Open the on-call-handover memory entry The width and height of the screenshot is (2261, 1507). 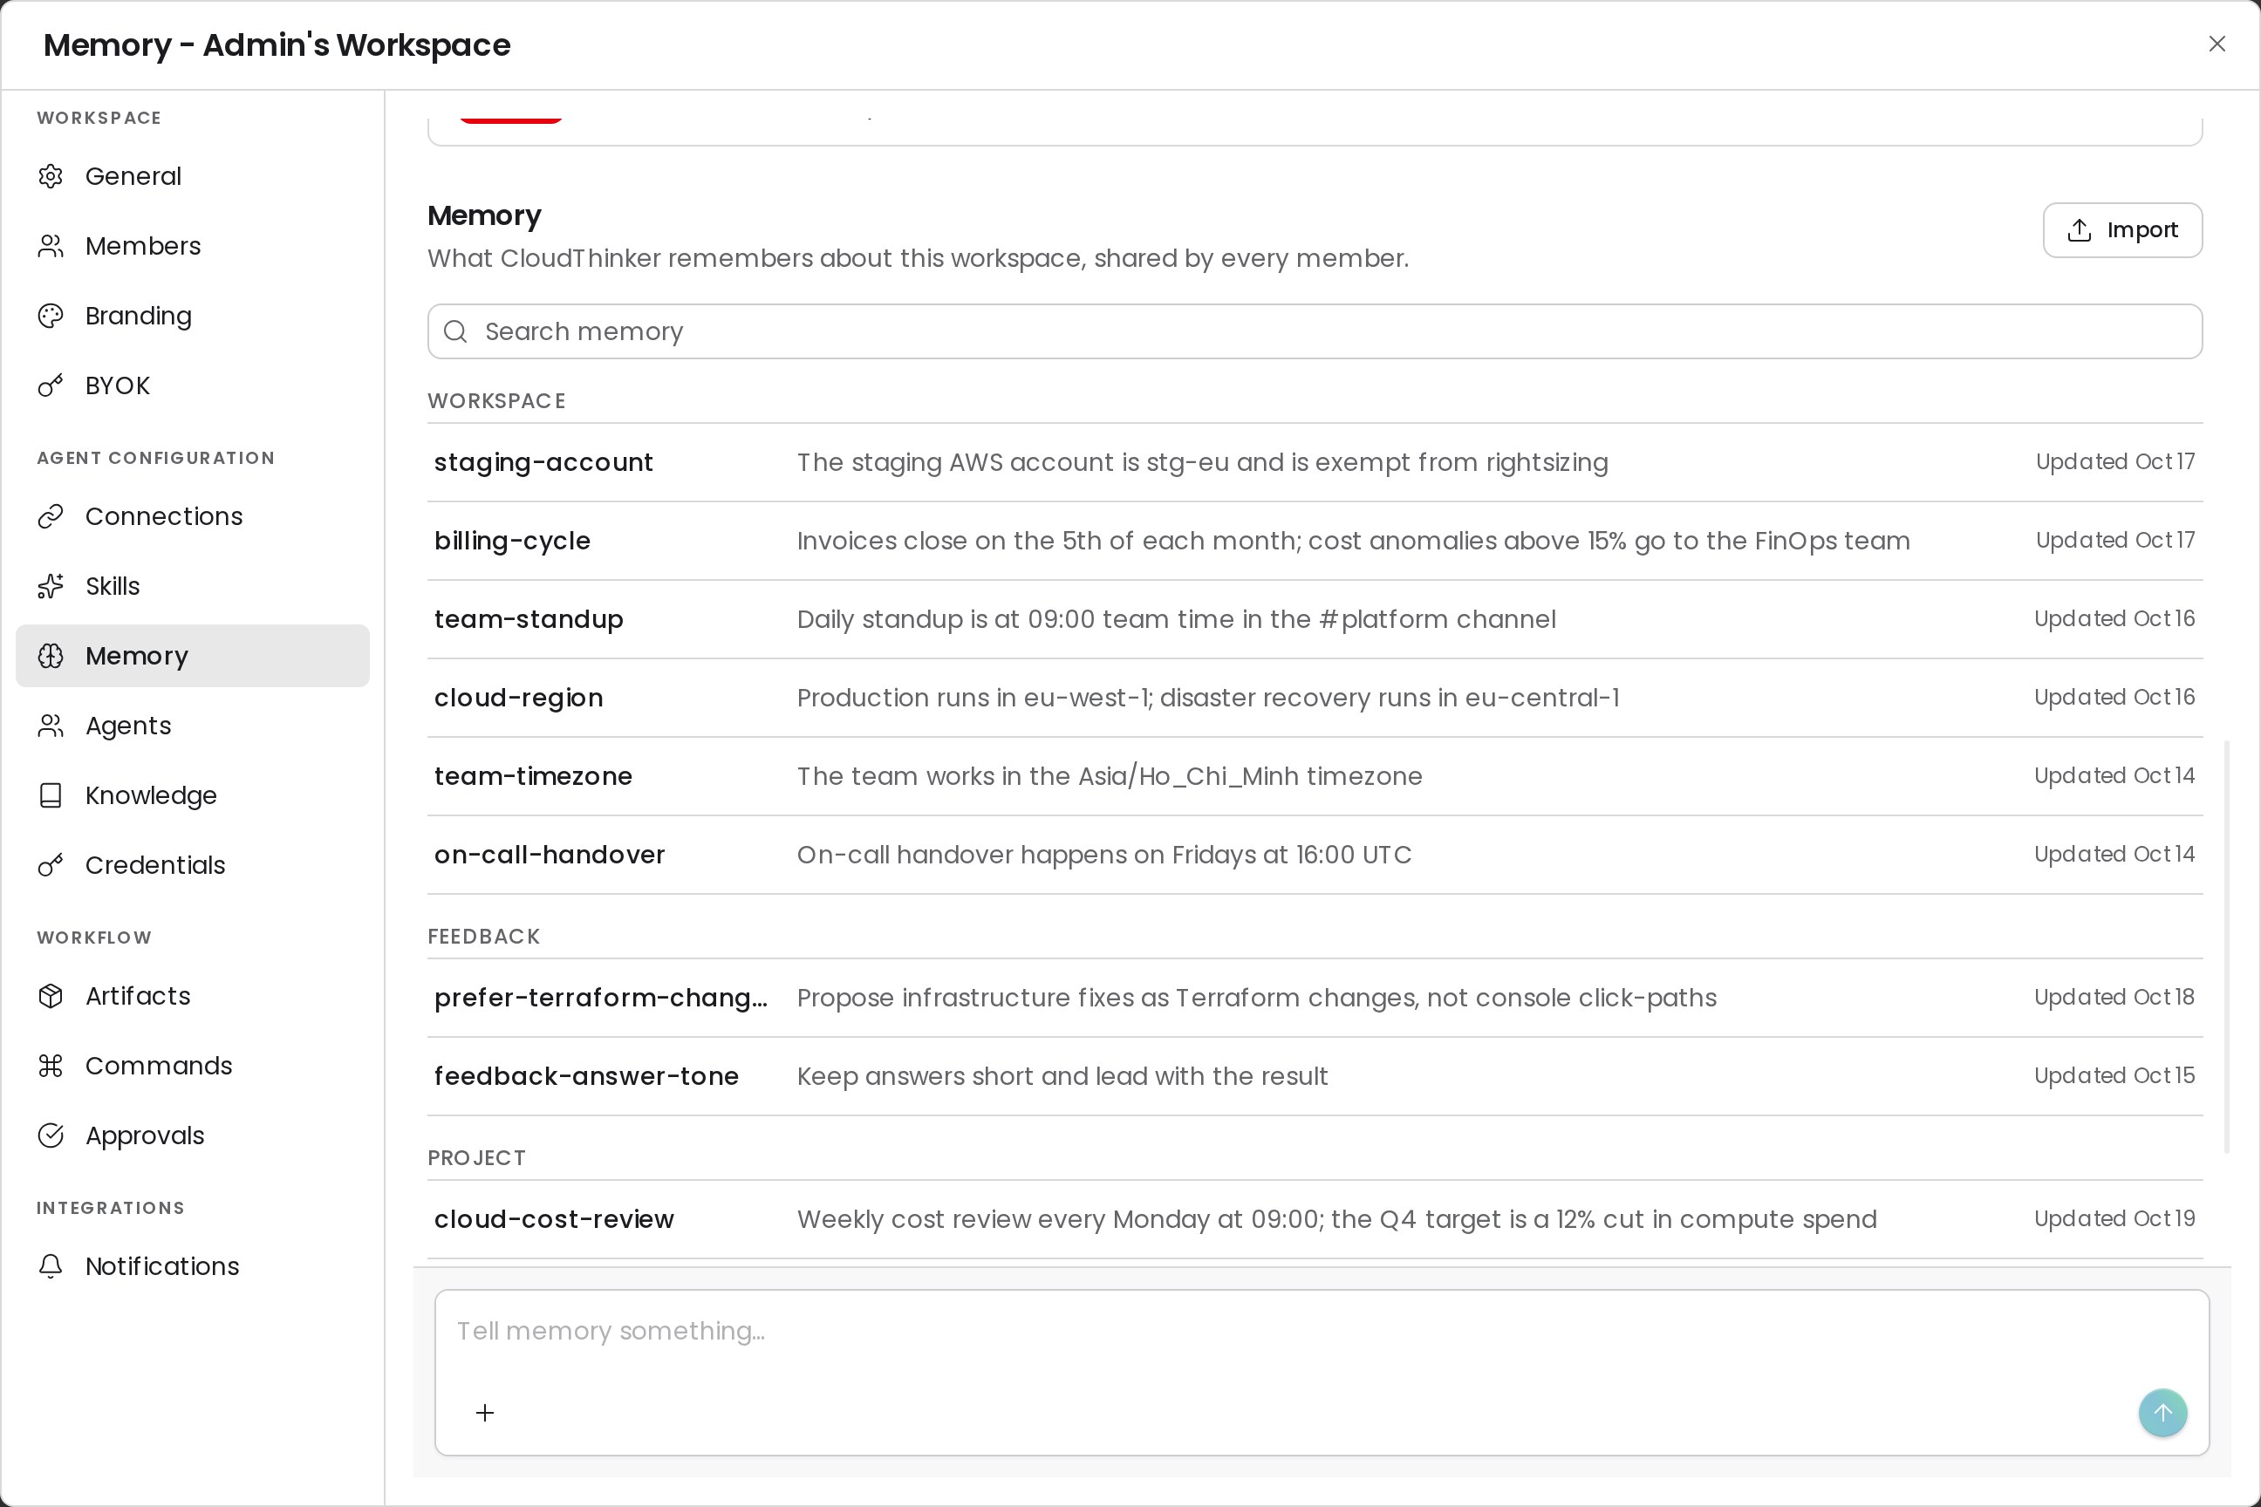pyautogui.click(x=1315, y=855)
